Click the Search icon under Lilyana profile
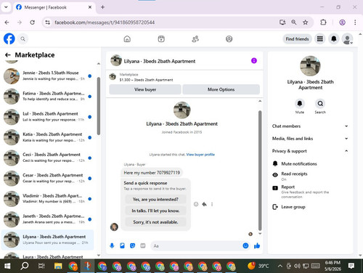This screenshot has width=363, height=273. [320, 104]
